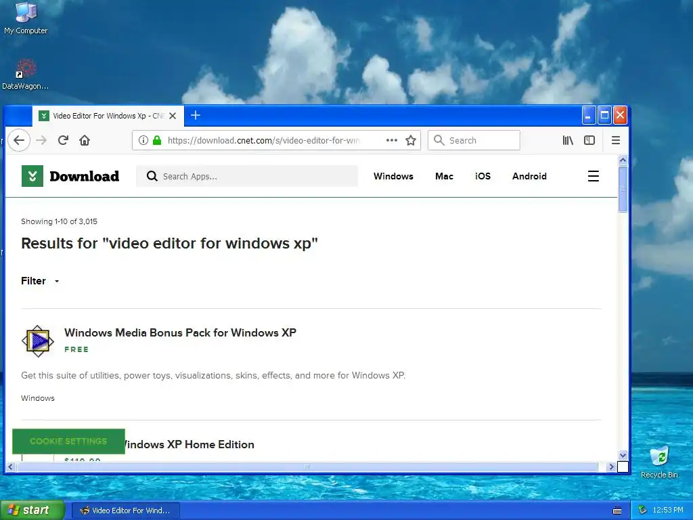The height and width of the screenshot is (520, 693).
Task: Click the Video Editor For Wind taskbar button
Action: point(125,511)
